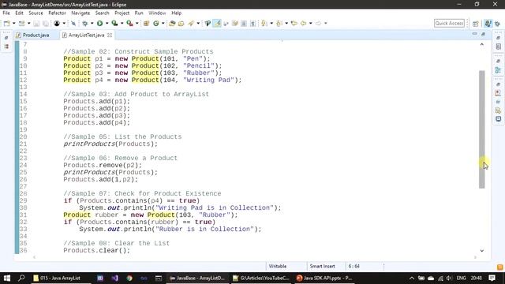The width and height of the screenshot is (505, 284).
Task: Click the Save All toolbar icon
Action: tap(46, 24)
